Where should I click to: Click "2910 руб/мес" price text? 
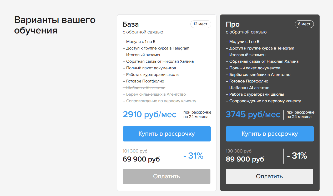click(x=149, y=115)
